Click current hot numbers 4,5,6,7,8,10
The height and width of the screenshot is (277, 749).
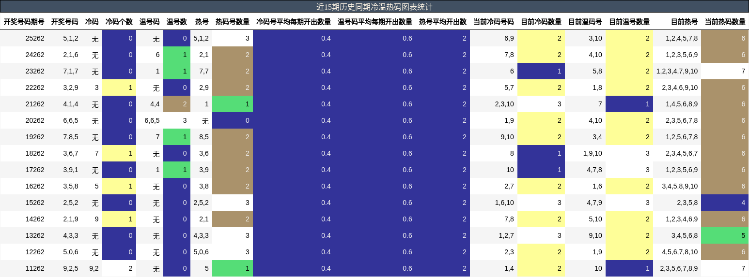point(680,252)
